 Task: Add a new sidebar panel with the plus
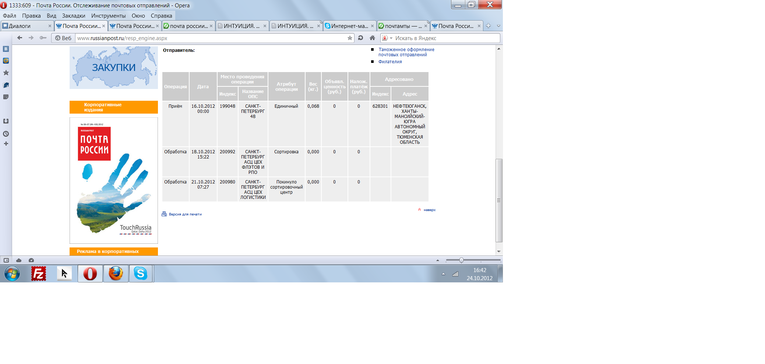point(6,144)
